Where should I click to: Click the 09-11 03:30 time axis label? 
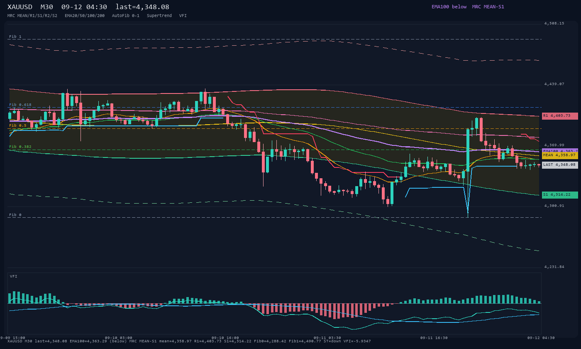pos(327,338)
